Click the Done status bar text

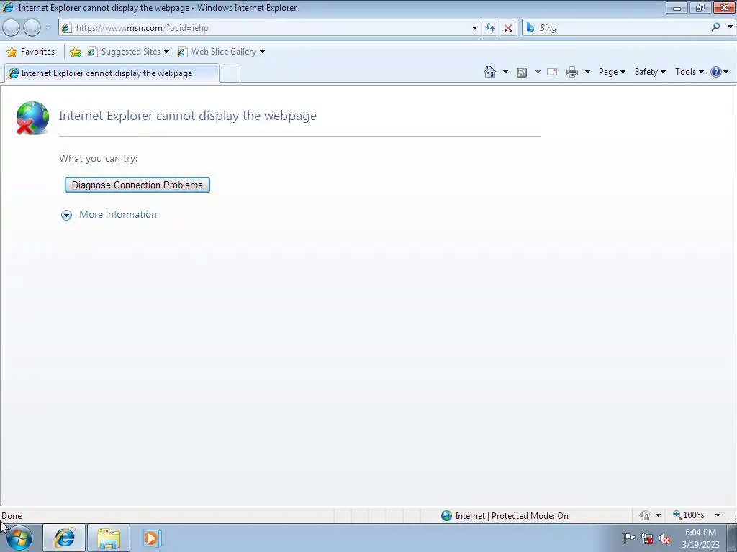[x=12, y=516]
